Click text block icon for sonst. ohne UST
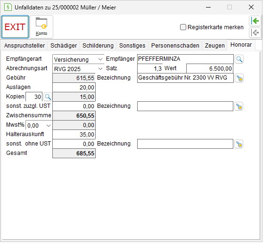 click(239, 144)
